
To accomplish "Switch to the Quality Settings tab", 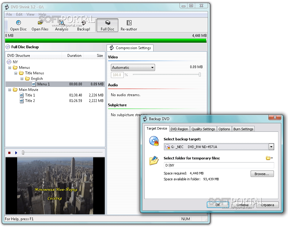I will click(x=203, y=129).
